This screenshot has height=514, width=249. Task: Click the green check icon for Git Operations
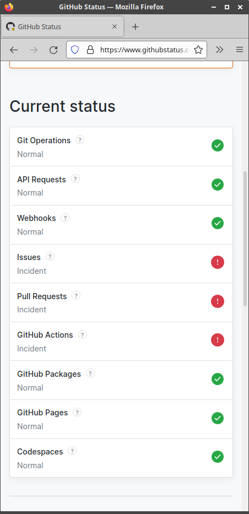[x=218, y=145]
